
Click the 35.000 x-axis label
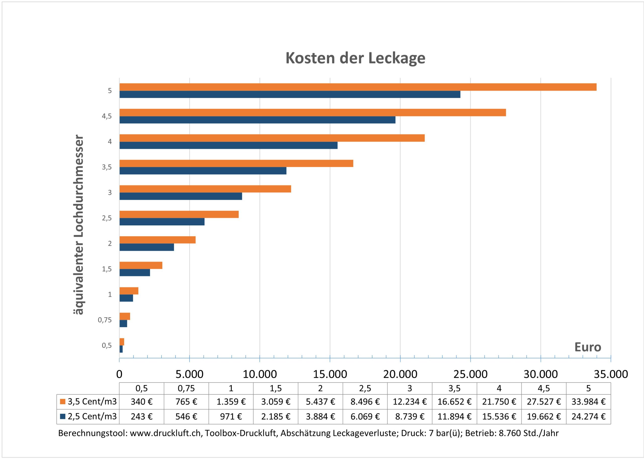[611, 374]
